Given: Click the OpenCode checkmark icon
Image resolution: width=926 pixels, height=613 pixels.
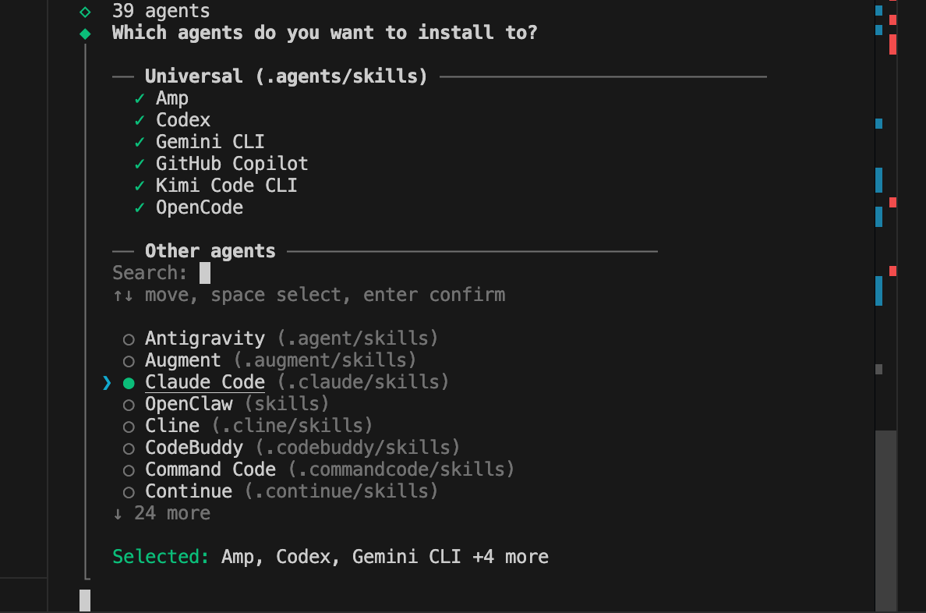Looking at the screenshot, I should click(140, 207).
